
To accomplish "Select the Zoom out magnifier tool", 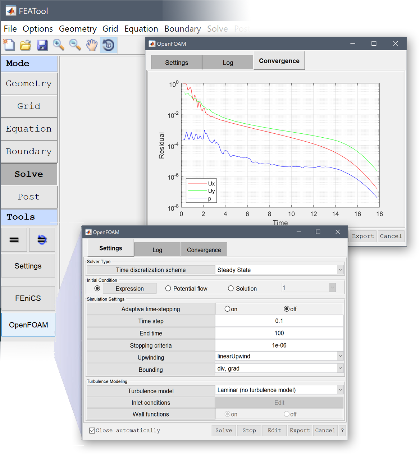I will [x=75, y=45].
